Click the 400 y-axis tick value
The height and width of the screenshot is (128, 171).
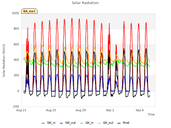click(x=16, y=60)
